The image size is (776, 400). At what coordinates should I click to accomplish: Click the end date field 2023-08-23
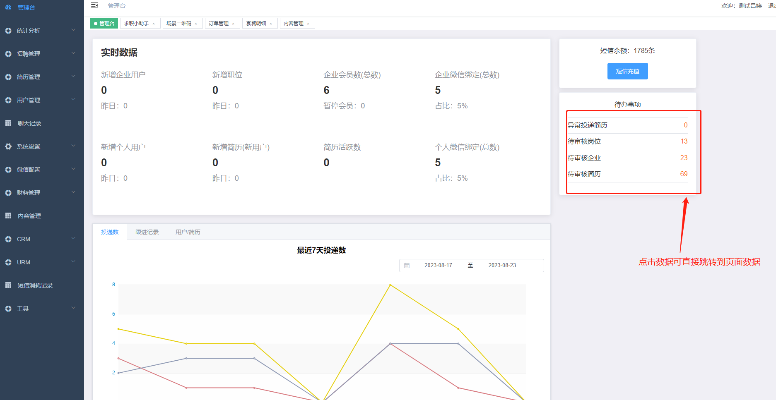point(502,266)
